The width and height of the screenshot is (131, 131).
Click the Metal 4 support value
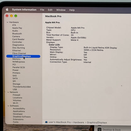coord(75,40)
